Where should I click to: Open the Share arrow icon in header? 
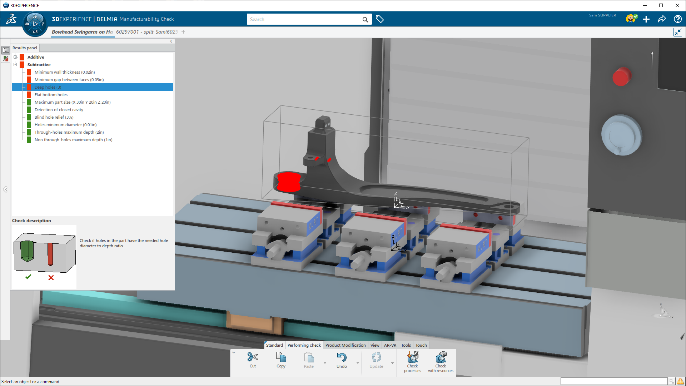coord(662,19)
